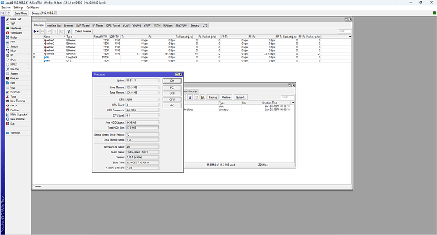Click the PCI button in Resources
The image size is (437, 235).
coord(172,87)
